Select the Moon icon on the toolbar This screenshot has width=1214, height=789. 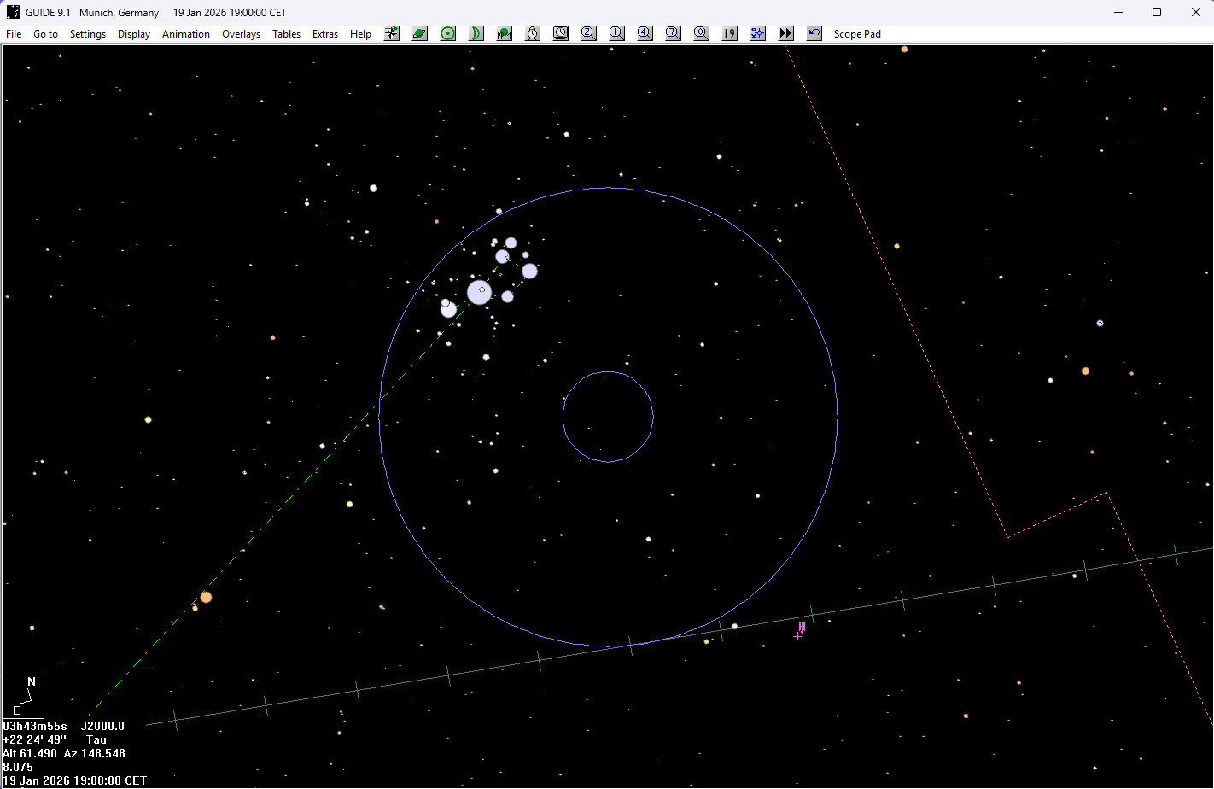click(476, 33)
